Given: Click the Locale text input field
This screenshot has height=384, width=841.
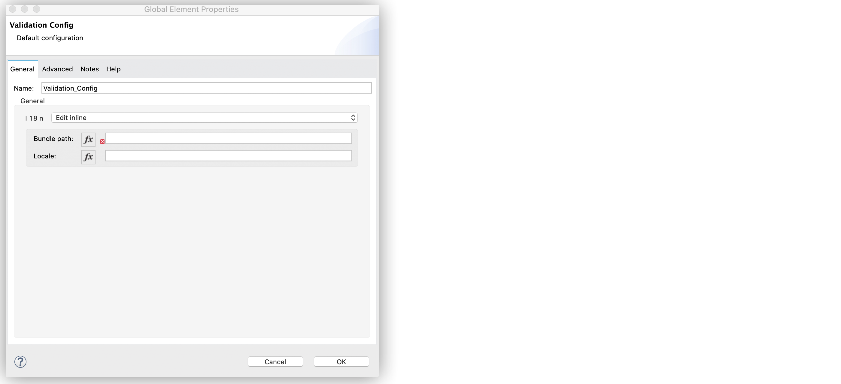Looking at the screenshot, I should point(228,156).
